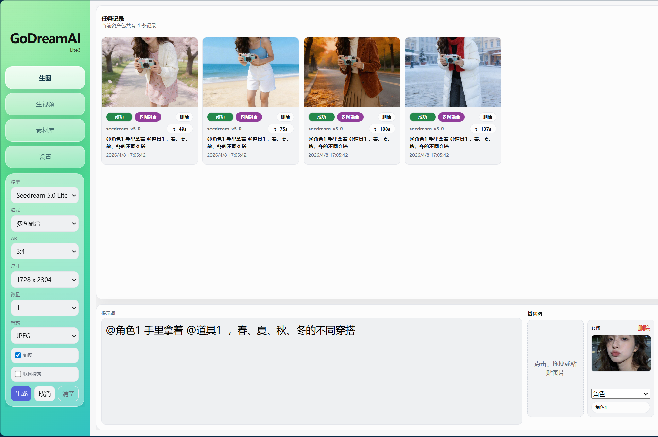Screen dimensions: 658x437
Task: Enable the 联网搜索 checkbox
Action: click(18, 374)
